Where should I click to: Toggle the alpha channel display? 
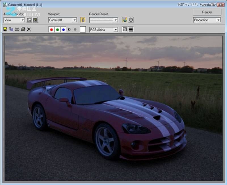click(69, 29)
